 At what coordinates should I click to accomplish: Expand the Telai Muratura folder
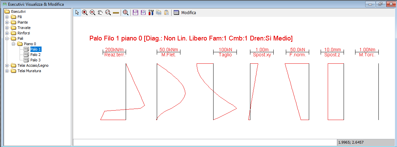click(x=7, y=71)
